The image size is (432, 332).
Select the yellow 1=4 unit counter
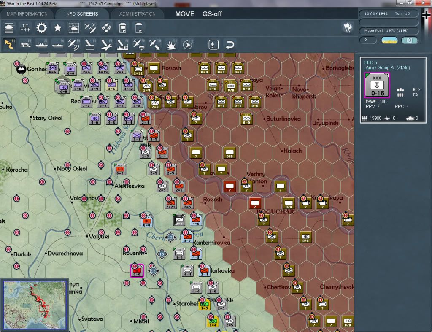click(x=213, y=321)
